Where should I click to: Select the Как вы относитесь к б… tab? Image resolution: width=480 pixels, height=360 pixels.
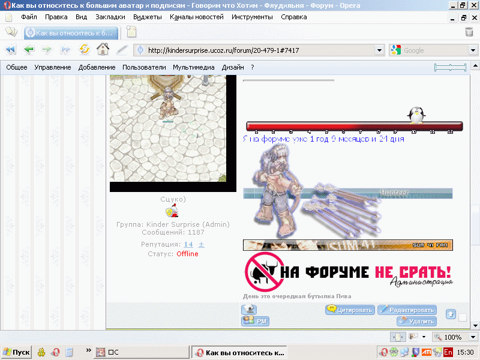pos(71,33)
